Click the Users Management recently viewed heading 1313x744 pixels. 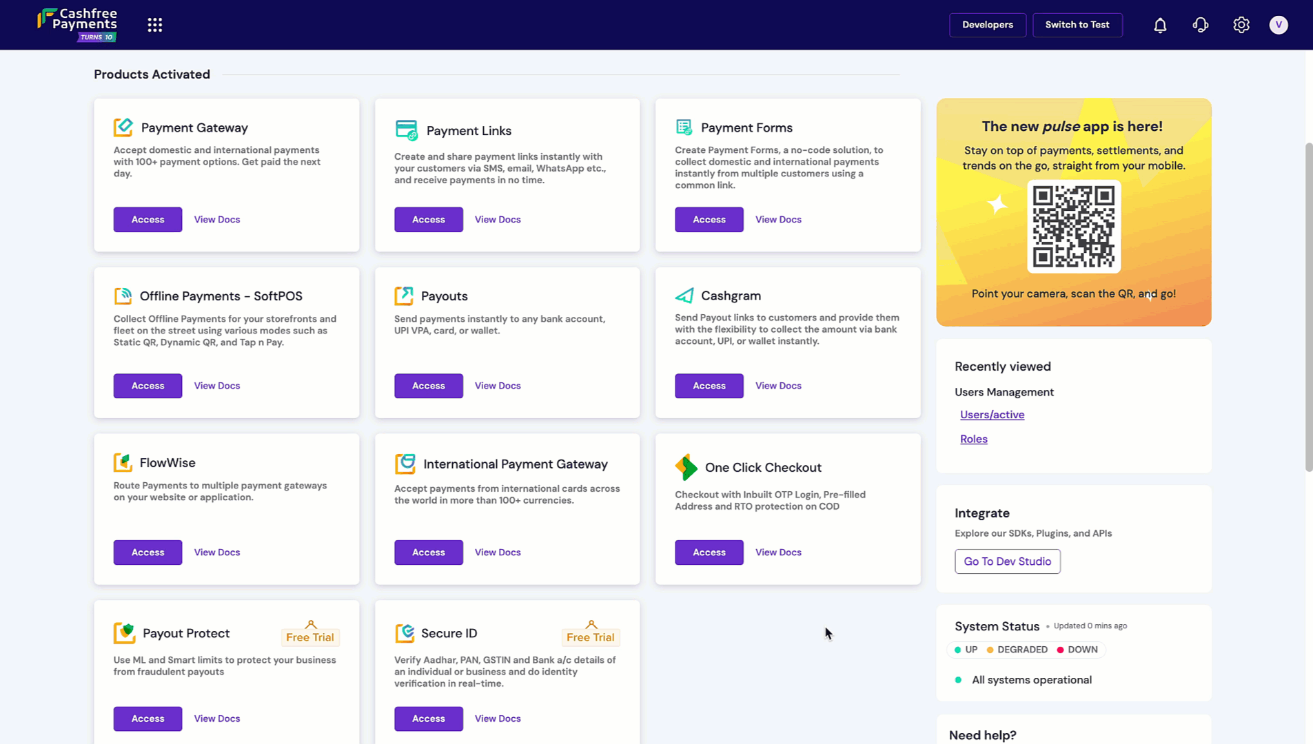[1004, 392]
